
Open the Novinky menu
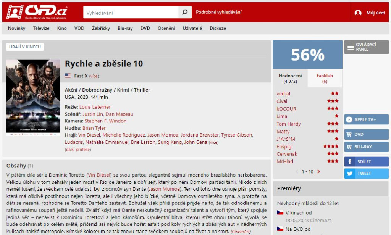[16, 28]
